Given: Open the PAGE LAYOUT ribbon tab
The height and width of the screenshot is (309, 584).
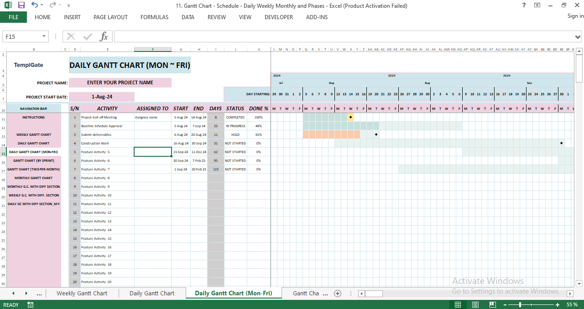Looking at the screenshot, I should pyautogui.click(x=110, y=17).
